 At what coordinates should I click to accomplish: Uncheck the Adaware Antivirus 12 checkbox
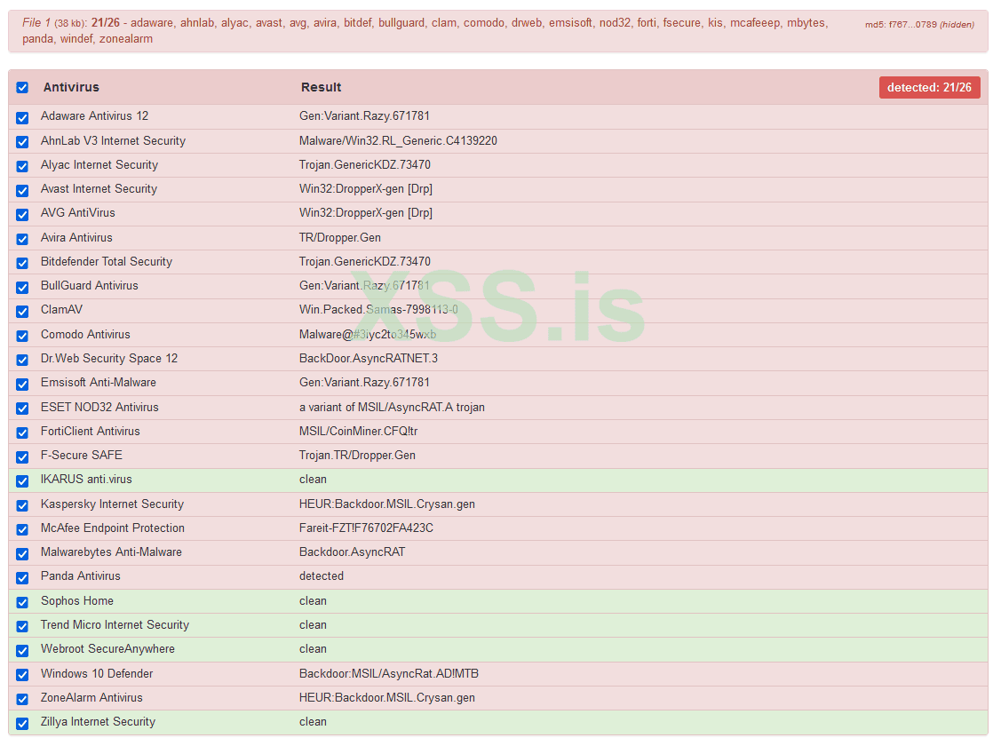pyautogui.click(x=22, y=118)
